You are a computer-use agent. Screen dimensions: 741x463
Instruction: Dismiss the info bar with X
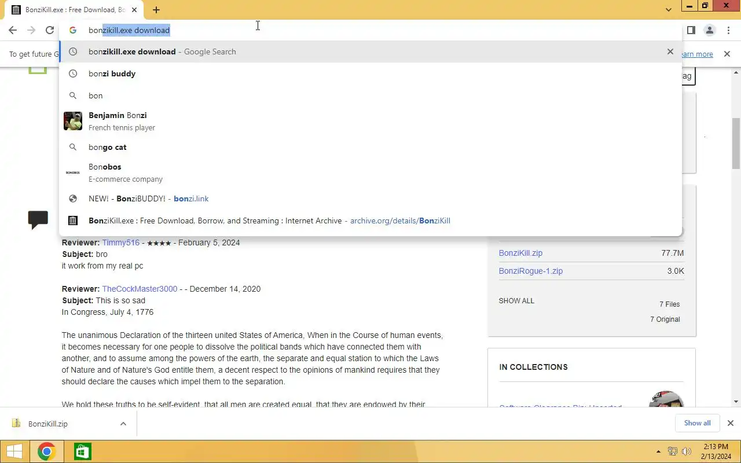coord(727,54)
